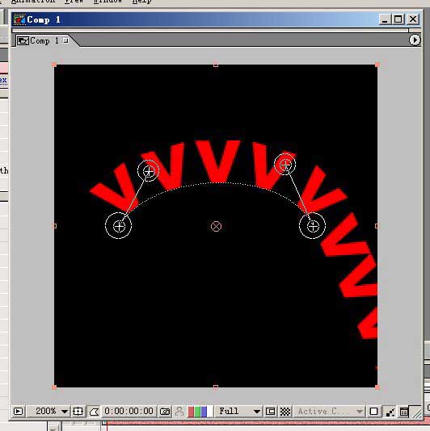
Task: Open the Full resolution dropdown
Action: (x=238, y=412)
